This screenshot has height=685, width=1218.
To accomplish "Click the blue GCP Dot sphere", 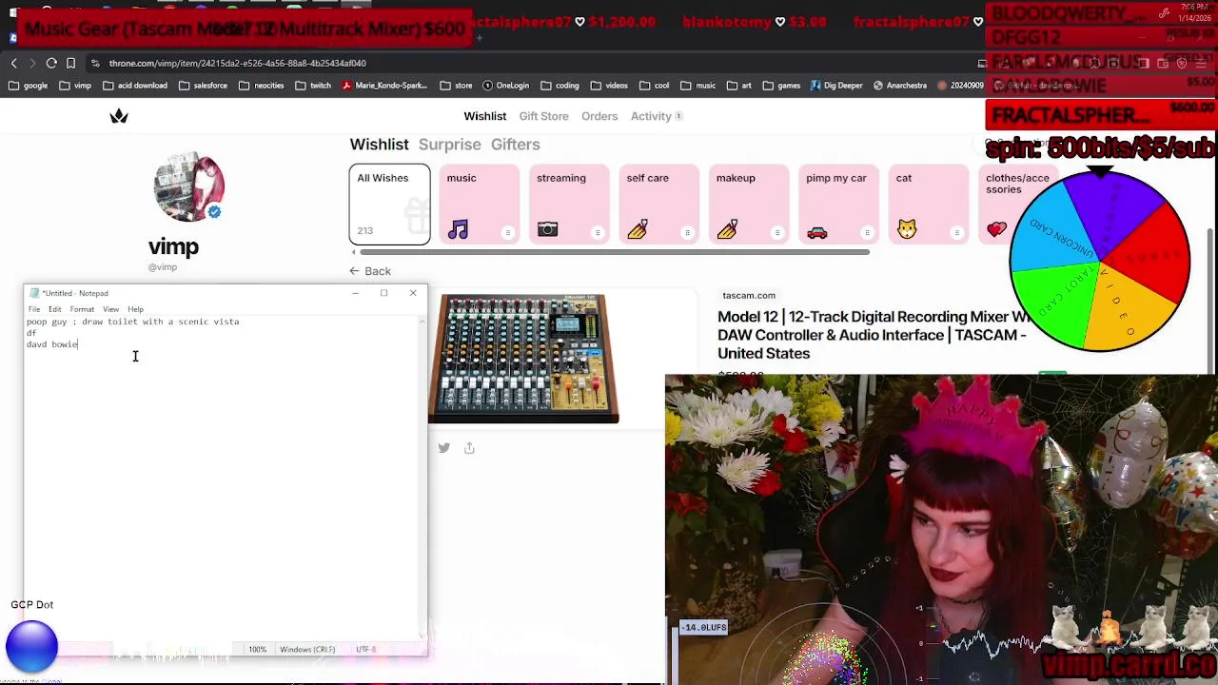I will 31,646.
